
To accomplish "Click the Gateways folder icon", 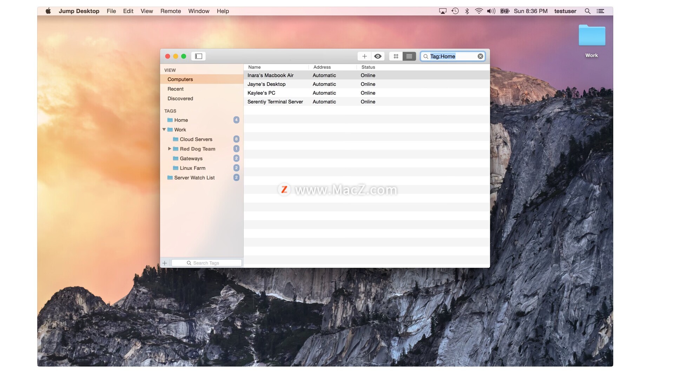I will [x=176, y=159].
